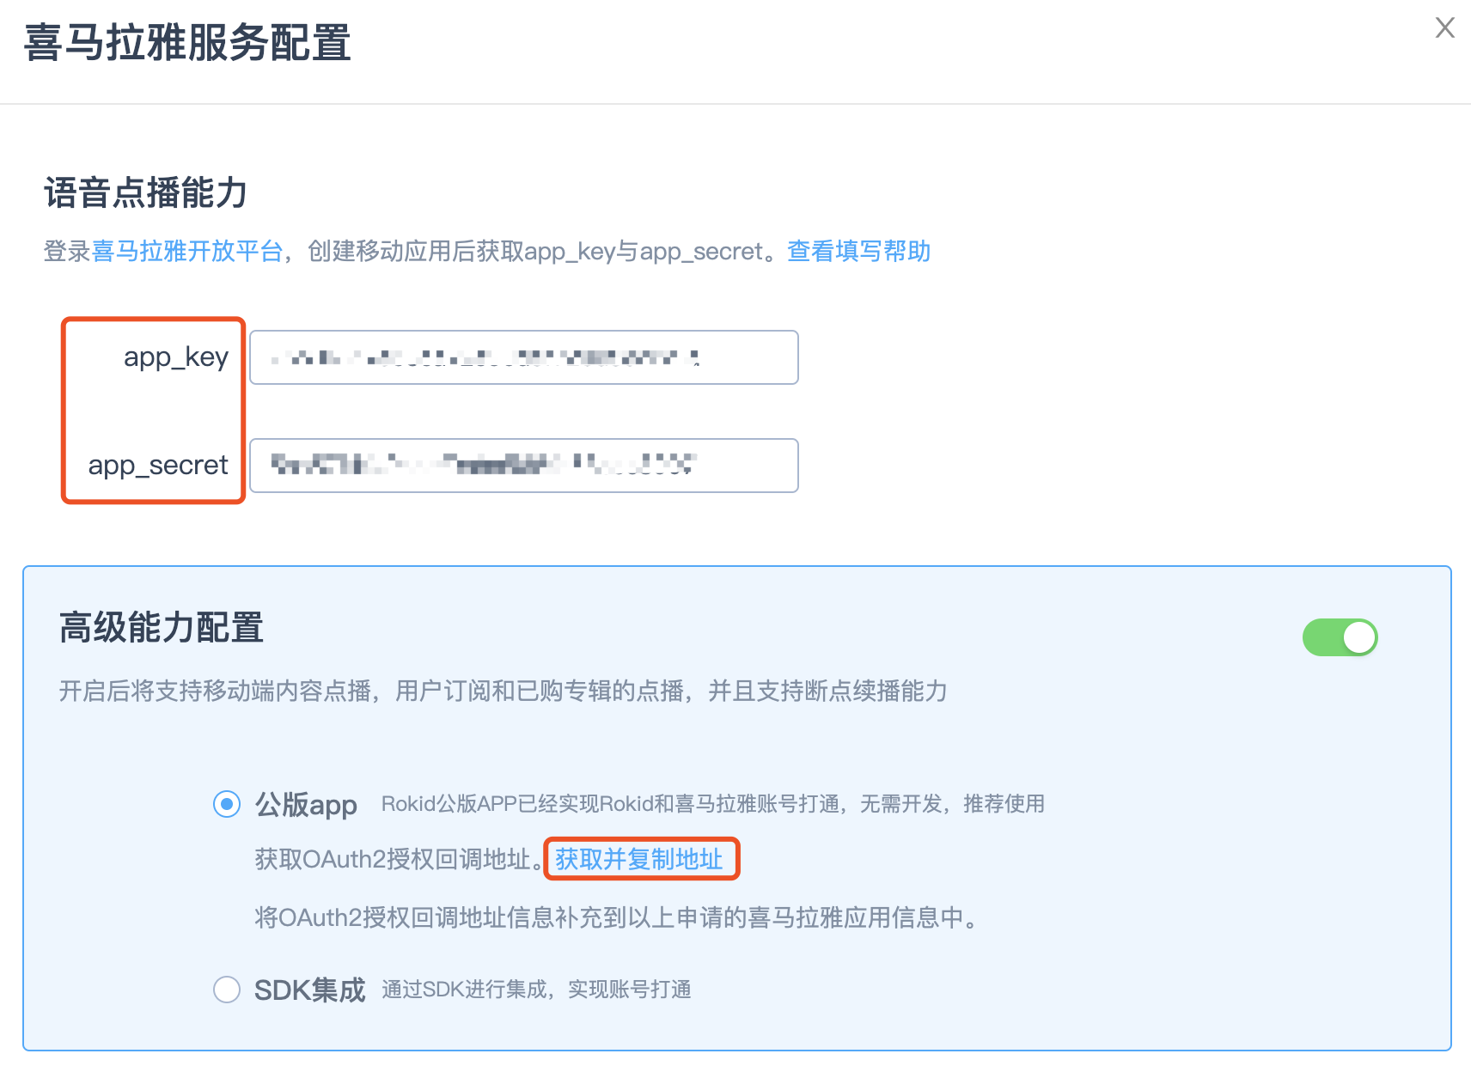Click the Rokid公版APP已经实现 description text
The width and height of the screenshot is (1471, 1072).
click(713, 804)
